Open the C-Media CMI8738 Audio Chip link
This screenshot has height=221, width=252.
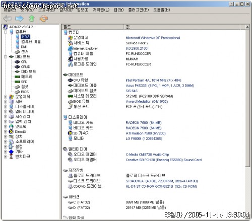coord(147,155)
